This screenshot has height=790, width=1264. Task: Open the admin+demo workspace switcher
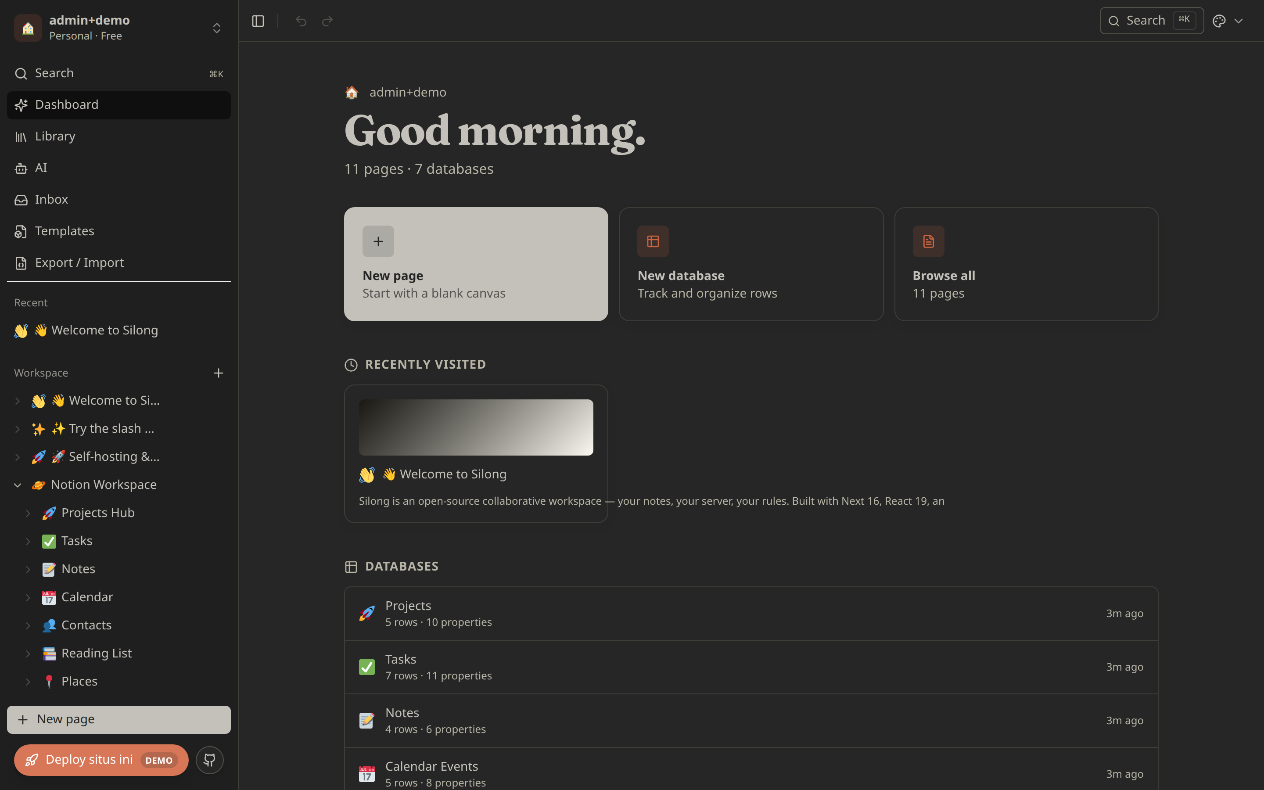coord(119,28)
